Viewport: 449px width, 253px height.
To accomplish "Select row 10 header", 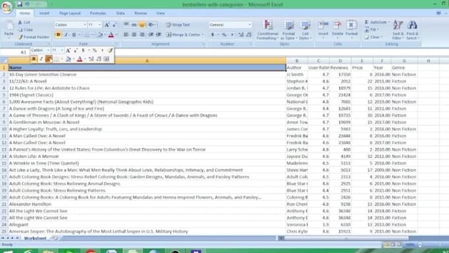I will (4, 129).
